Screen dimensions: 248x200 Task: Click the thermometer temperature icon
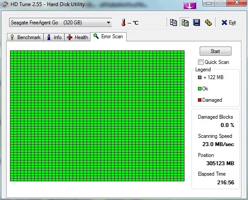point(124,23)
